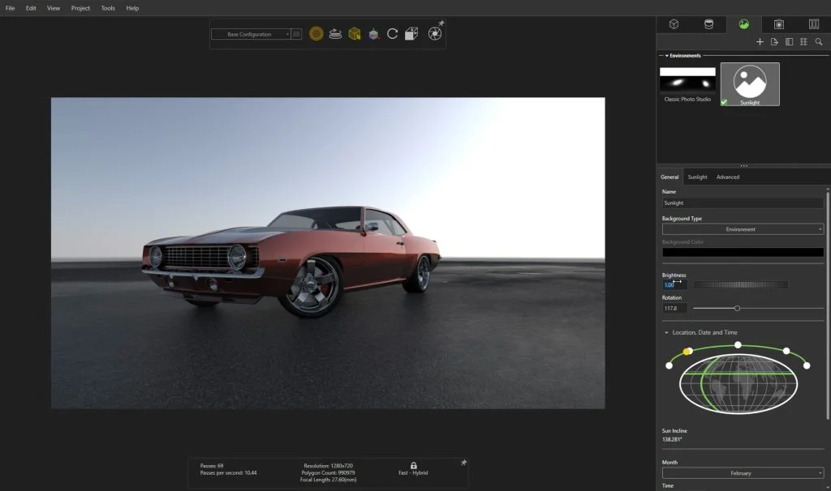Click the turntable icon in the toolbar
This screenshot has height=491, width=831.
click(335, 34)
